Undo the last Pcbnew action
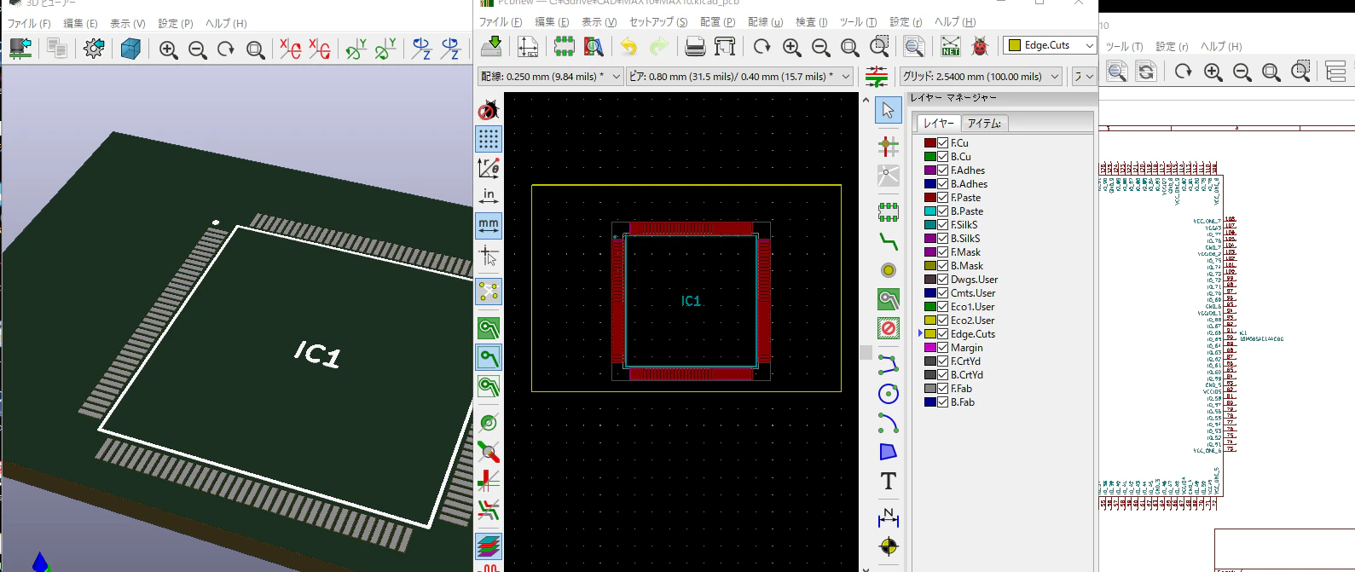Viewport: 1355px width, 572px height. pos(629,46)
